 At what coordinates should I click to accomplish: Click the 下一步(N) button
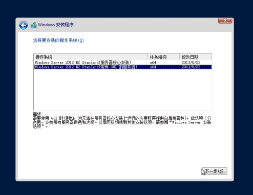[x=215, y=171]
